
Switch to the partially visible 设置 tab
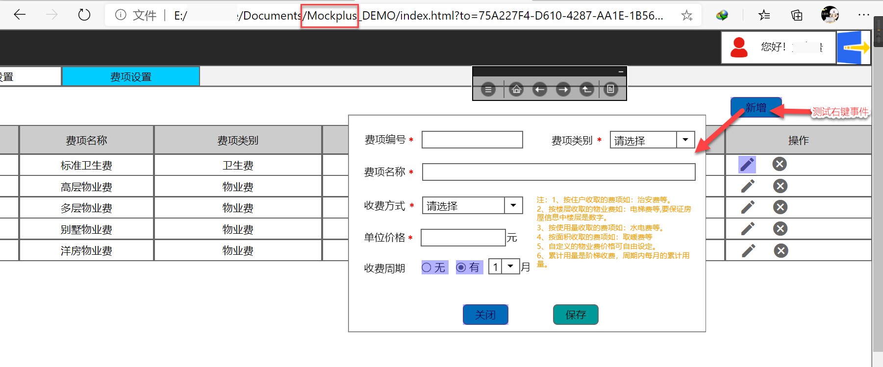30,76
